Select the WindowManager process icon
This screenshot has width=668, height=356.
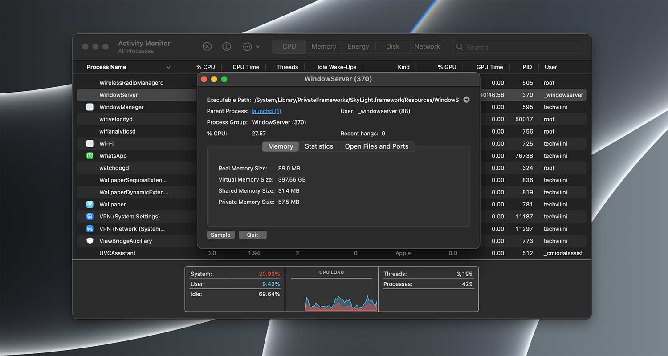90,107
